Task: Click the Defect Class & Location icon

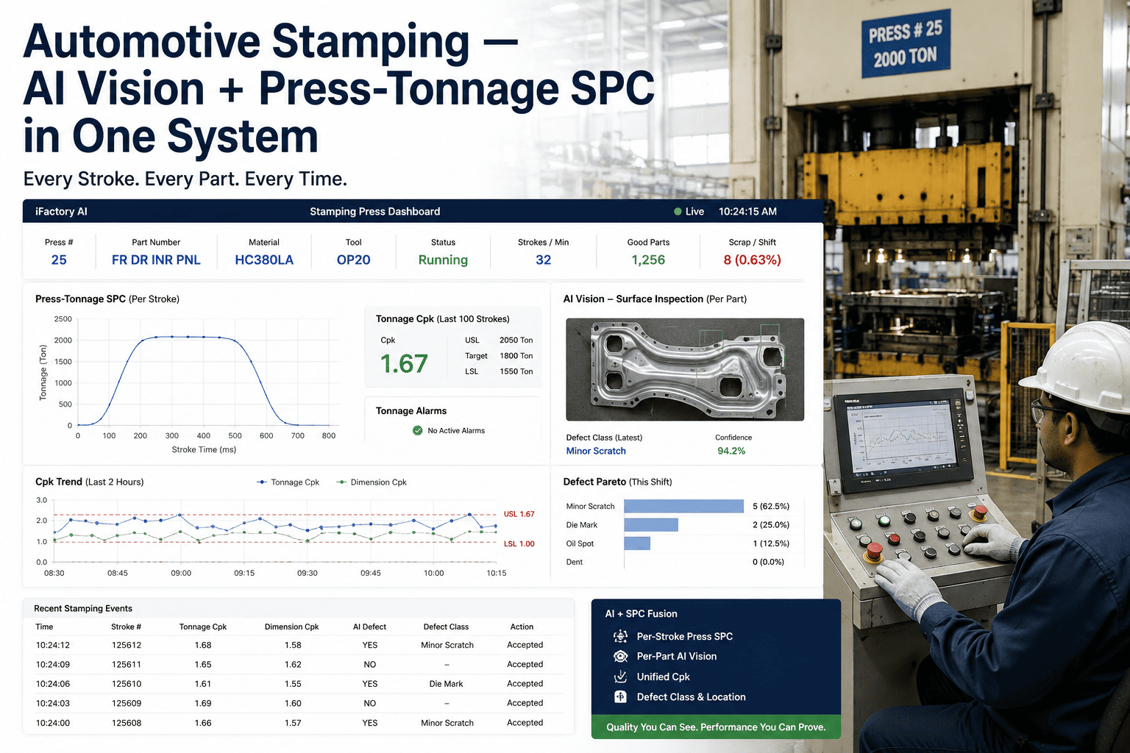Action: click(x=621, y=697)
